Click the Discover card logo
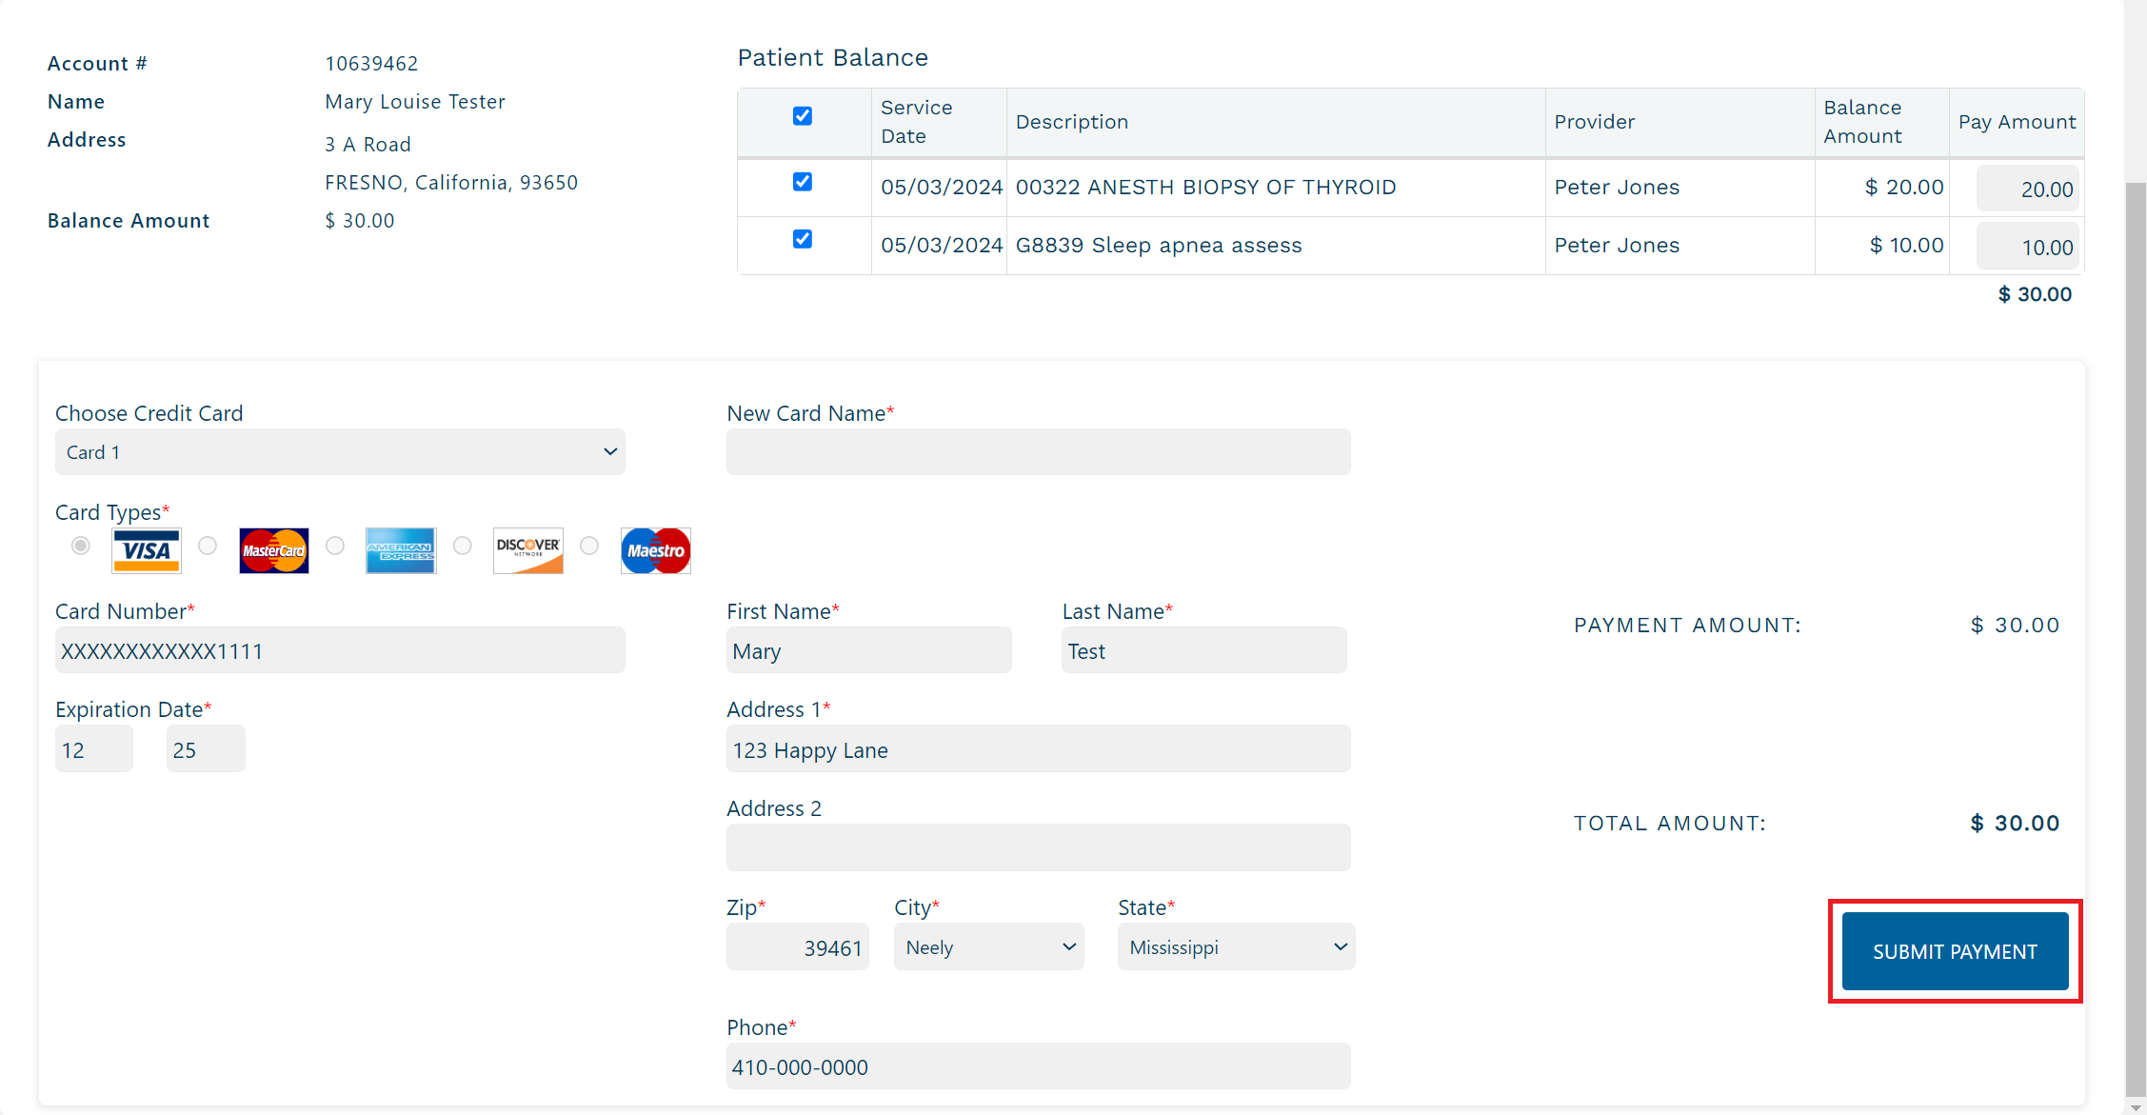 click(528, 550)
